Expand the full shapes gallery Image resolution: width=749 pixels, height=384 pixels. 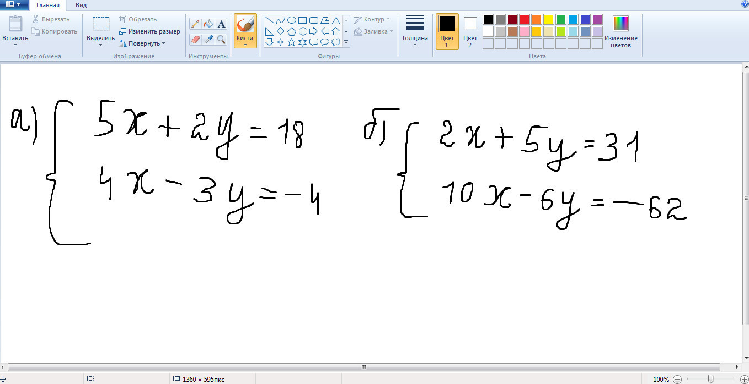click(346, 42)
